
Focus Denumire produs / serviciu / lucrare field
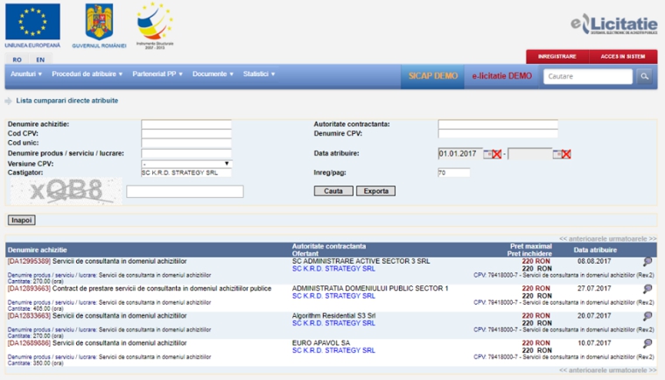pyautogui.click(x=186, y=153)
